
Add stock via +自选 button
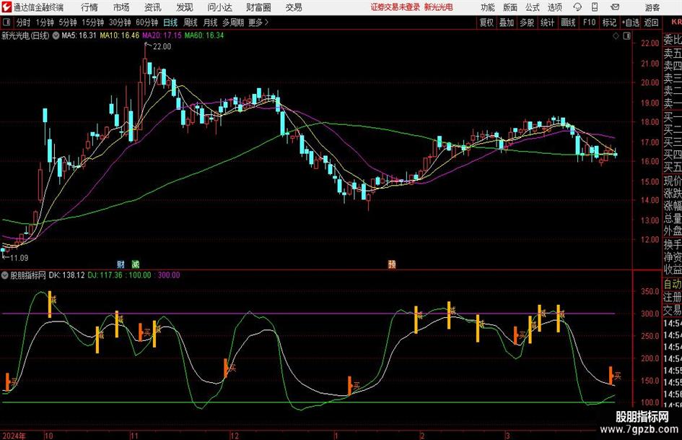(630, 22)
